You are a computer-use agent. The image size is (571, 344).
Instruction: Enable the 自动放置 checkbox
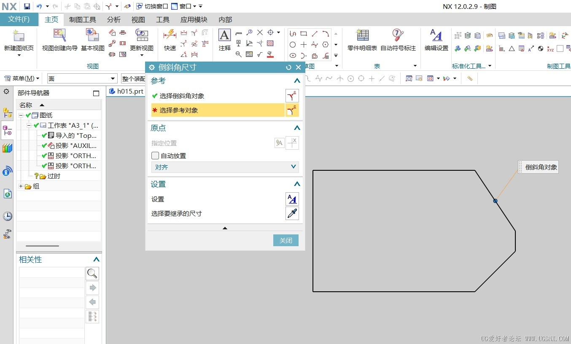point(155,156)
